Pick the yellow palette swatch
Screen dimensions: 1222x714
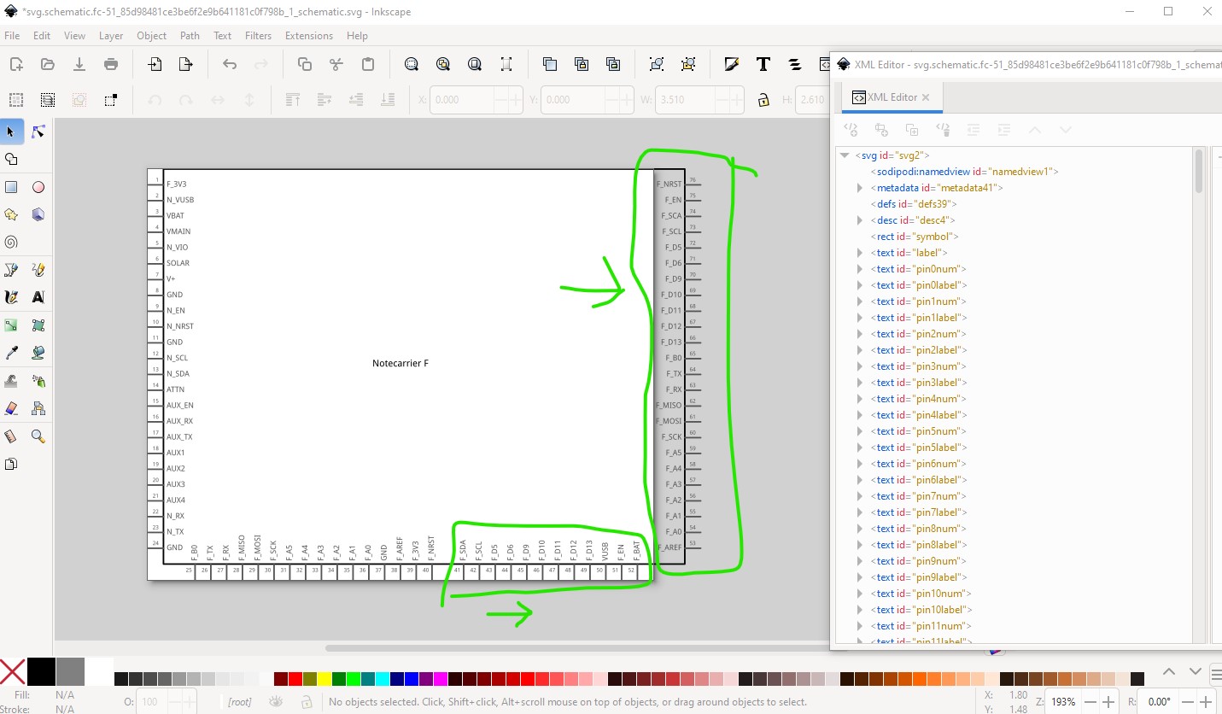tap(325, 679)
